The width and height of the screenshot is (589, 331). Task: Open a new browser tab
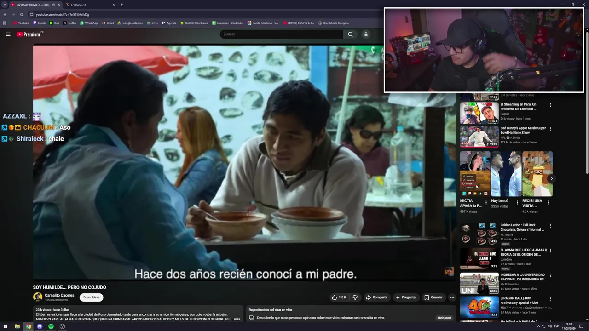coord(121,5)
